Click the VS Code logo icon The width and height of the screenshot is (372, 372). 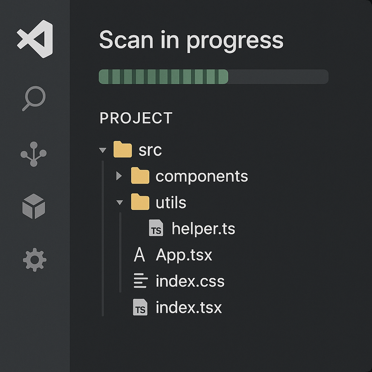35,39
